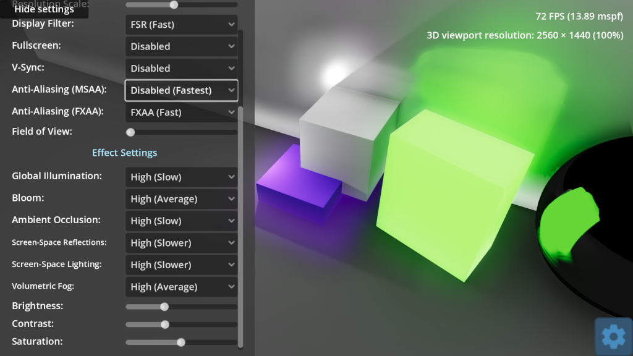The image size is (633, 356).
Task: Change the Bloom quality setting
Action: [181, 198]
